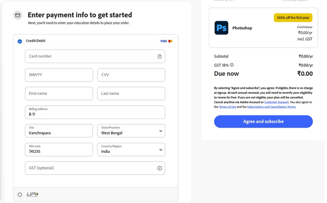Open the Country/Region dropdown showing India
Image resolution: width=327 pixels, height=203 pixels.
pos(131,150)
